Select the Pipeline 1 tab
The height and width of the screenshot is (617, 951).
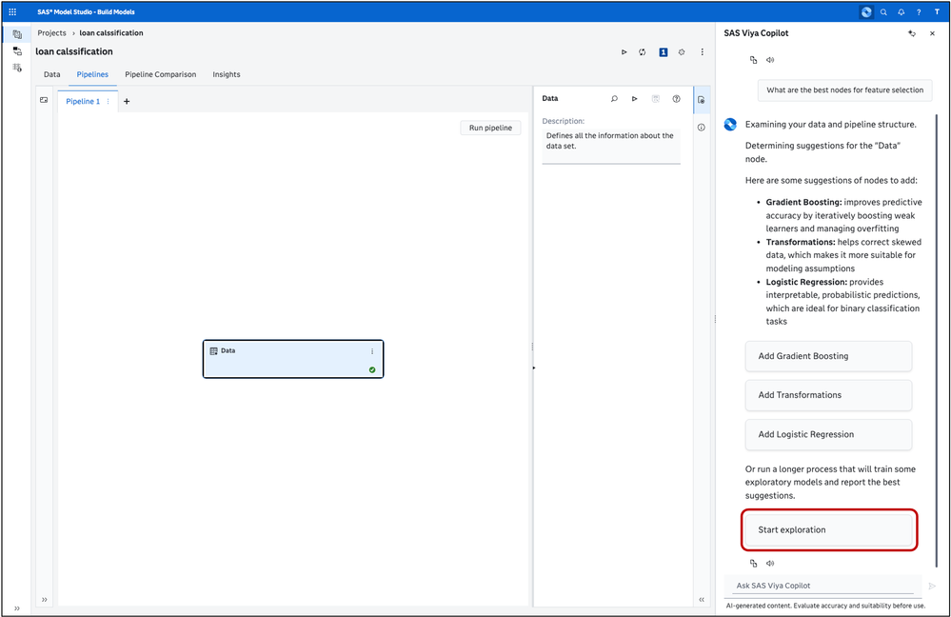click(x=83, y=101)
